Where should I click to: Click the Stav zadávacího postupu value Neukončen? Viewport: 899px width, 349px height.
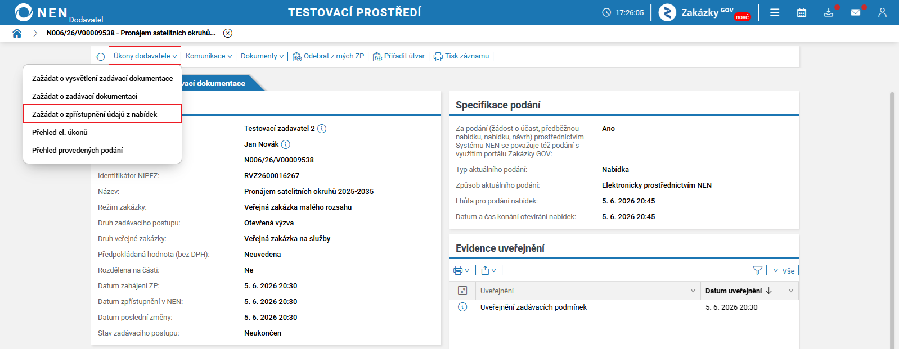(x=263, y=333)
